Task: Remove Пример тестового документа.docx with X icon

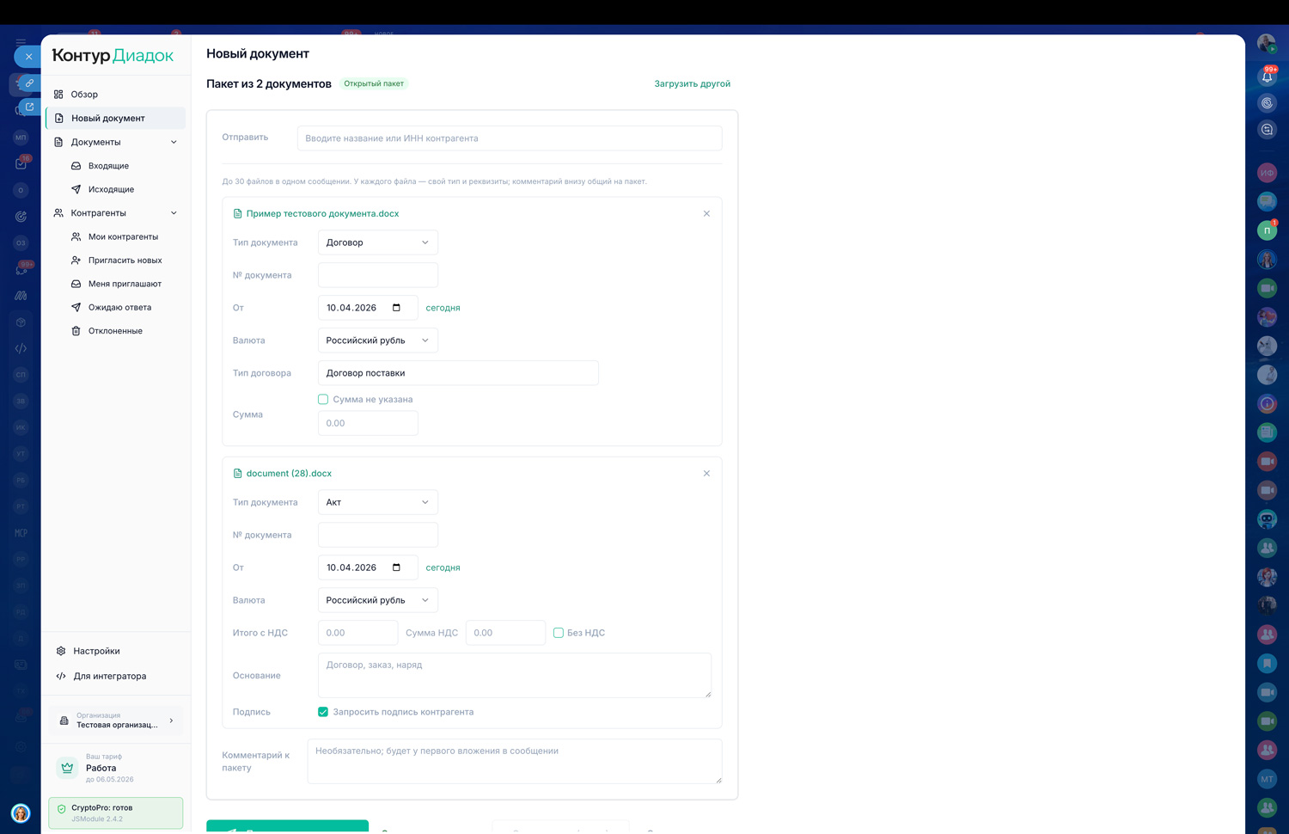Action: pyautogui.click(x=706, y=213)
